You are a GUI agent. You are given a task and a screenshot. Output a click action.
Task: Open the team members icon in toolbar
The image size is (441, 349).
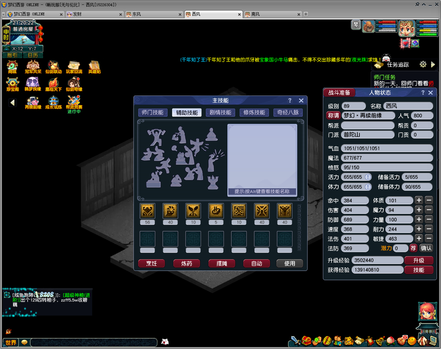coord(338,341)
